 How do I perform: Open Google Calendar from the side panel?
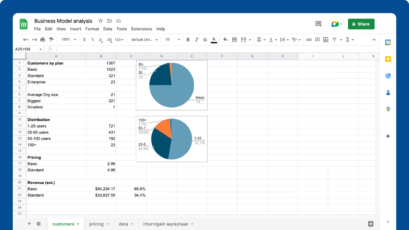(x=388, y=42)
